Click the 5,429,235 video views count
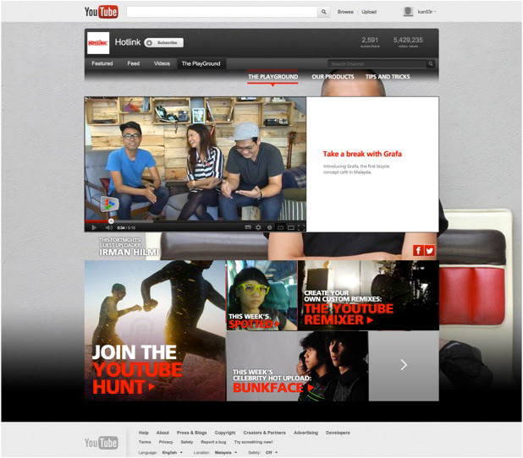 pos(408,42)
